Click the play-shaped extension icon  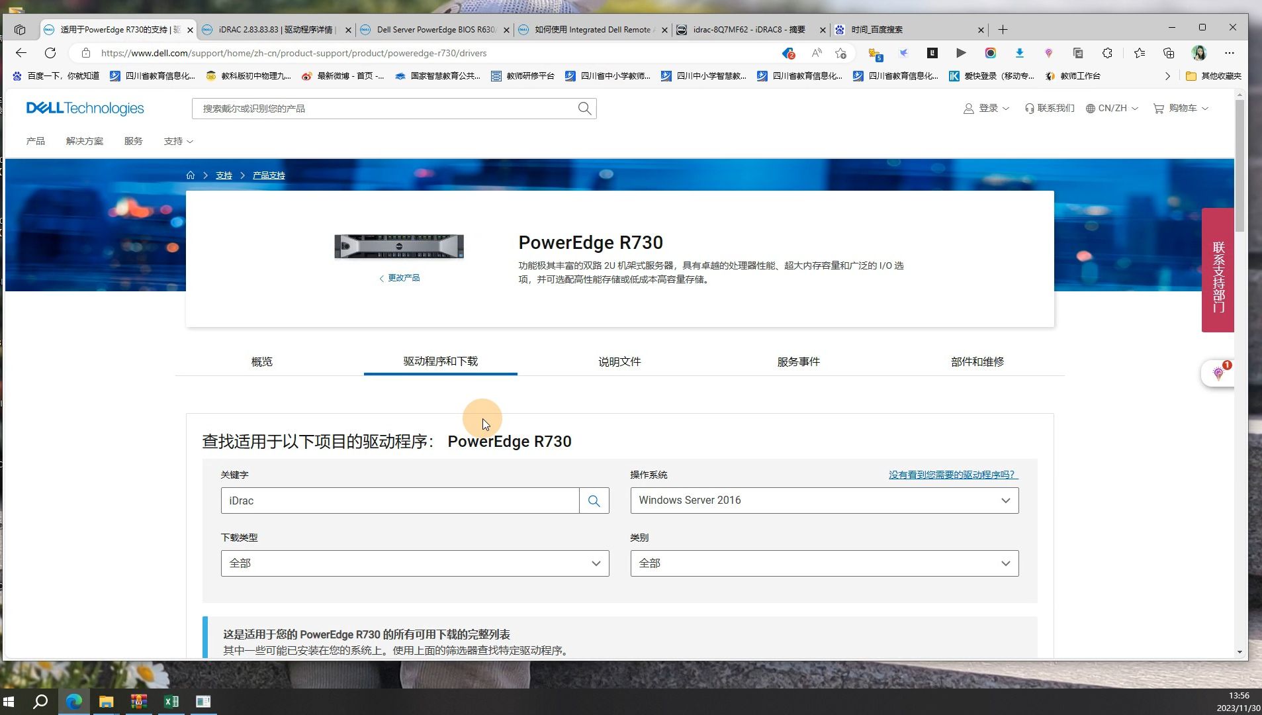click(961, 53)
